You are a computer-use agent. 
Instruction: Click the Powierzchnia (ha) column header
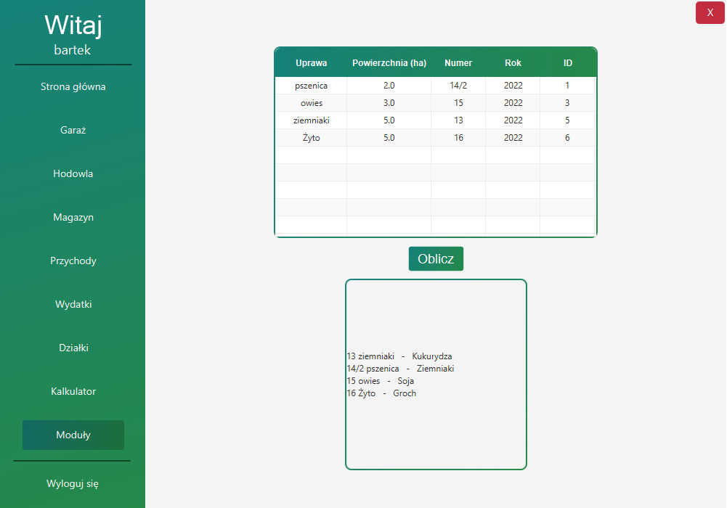click(389, 63)
